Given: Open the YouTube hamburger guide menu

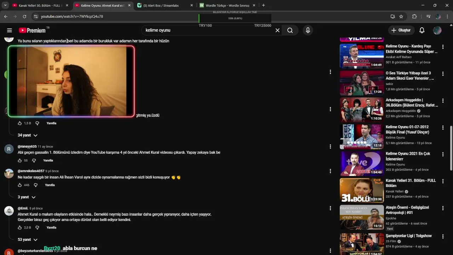Looking at the screenshot, I should pos(10,30).
